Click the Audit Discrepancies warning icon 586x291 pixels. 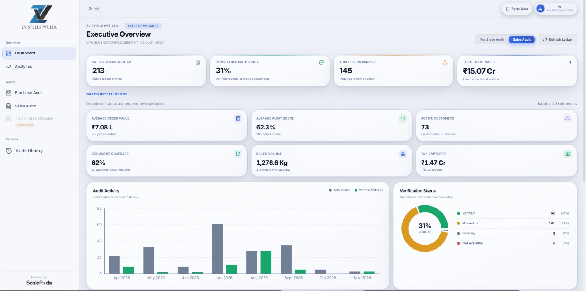click(x=445, y=63)
